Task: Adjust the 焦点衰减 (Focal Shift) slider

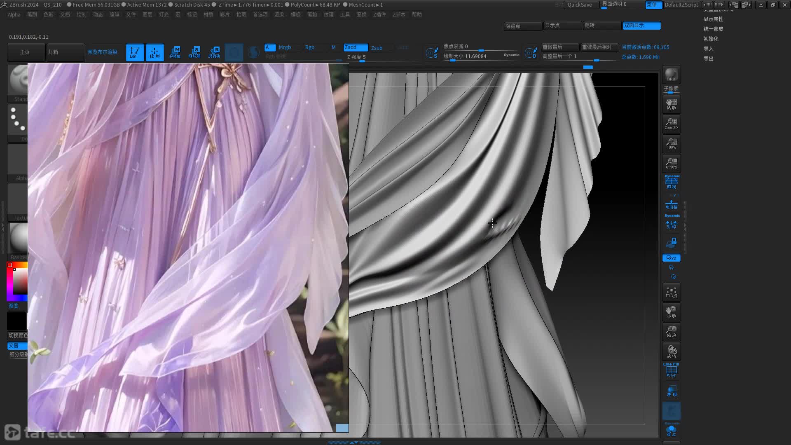Action: 482,47
